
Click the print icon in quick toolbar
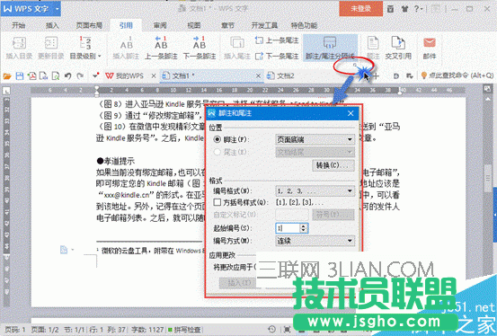pos(44,76)
